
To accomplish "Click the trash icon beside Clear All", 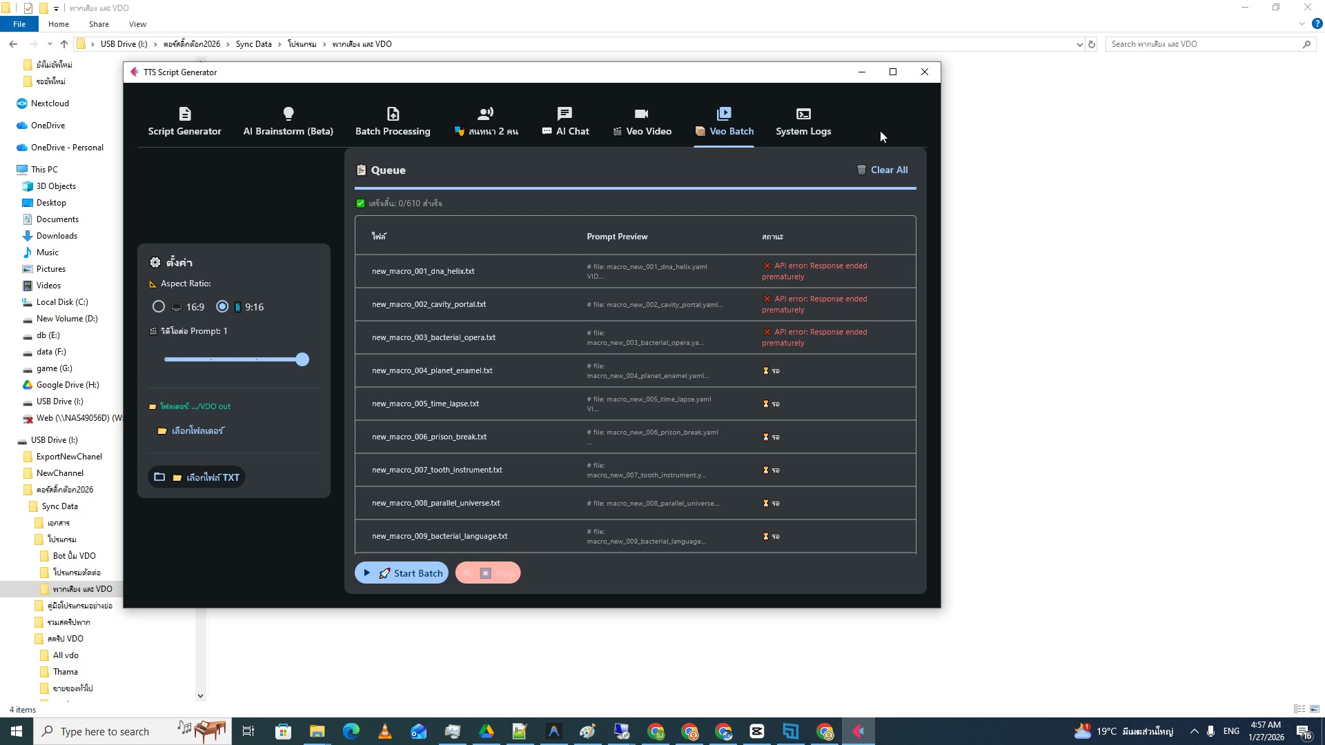I will [x=861, y=170].
